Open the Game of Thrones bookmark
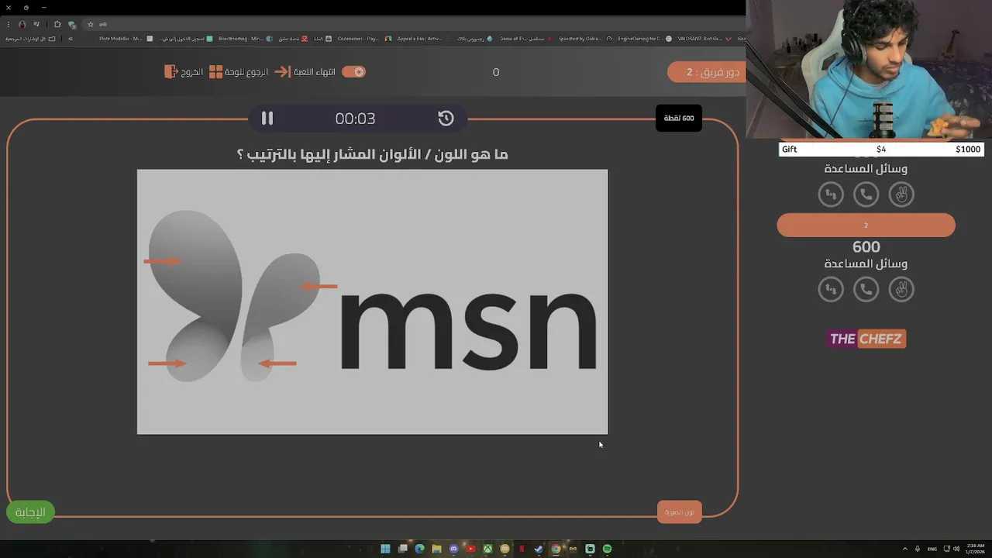Image resolution: width=992 pixels, height=558 pixels. click(526, 38)
